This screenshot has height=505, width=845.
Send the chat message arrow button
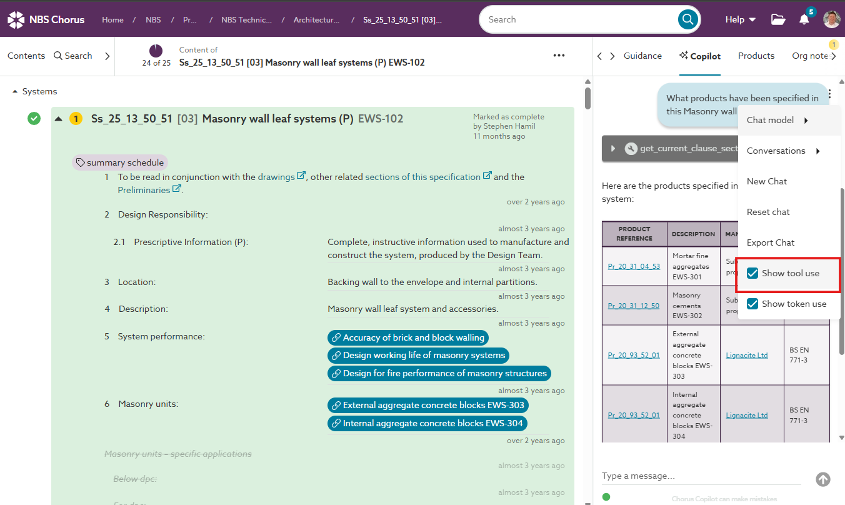823,479
